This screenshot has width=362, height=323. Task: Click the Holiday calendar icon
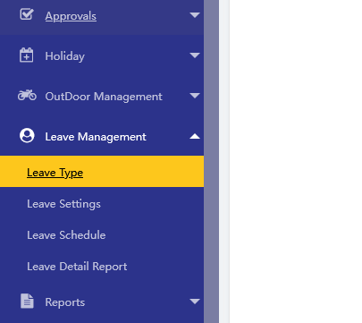pyautogui.click(x=27, y=55)
